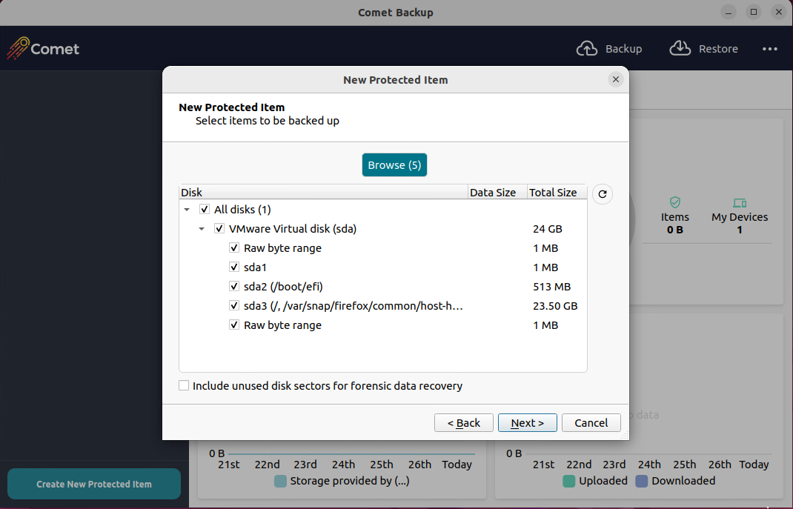Click the Total Size column header
The width and height of the screenshot is (793, 509).
tap(553, 193)
